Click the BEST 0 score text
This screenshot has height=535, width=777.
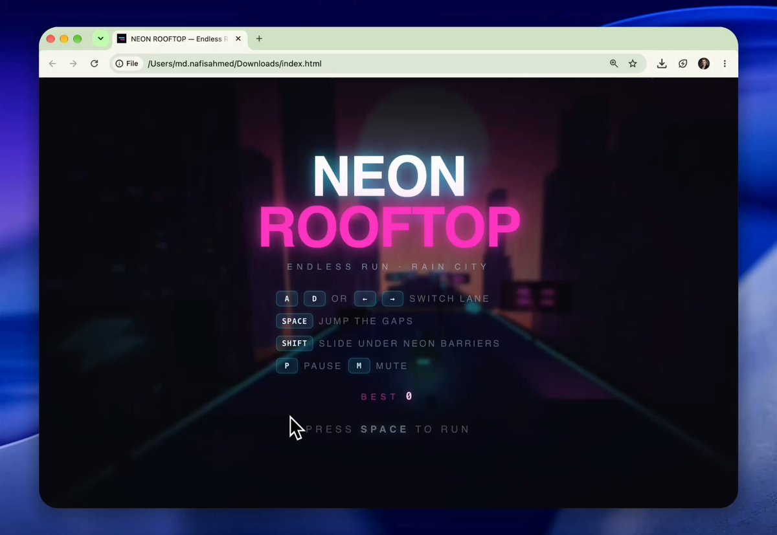click(x=387, y=397)
